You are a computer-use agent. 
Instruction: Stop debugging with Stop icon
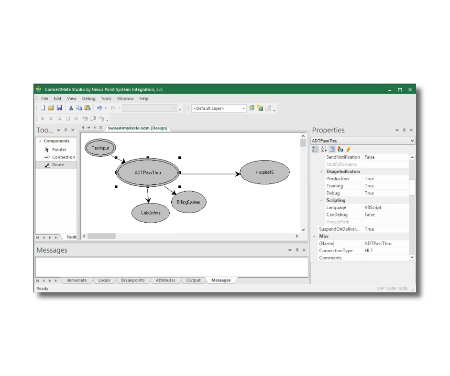click(59, 118)
